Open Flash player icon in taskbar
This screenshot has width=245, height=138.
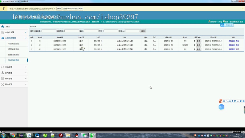61,135
